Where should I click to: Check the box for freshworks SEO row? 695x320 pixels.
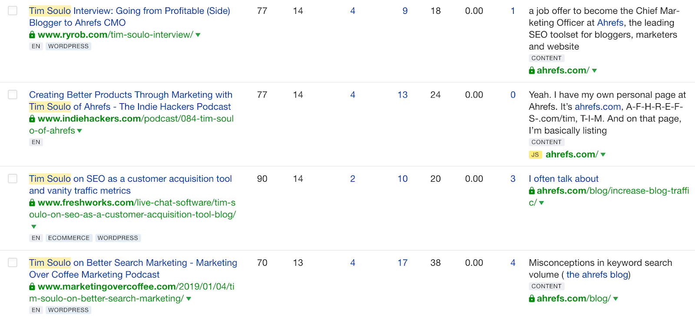pyautogui.click(x=13, y=179)
